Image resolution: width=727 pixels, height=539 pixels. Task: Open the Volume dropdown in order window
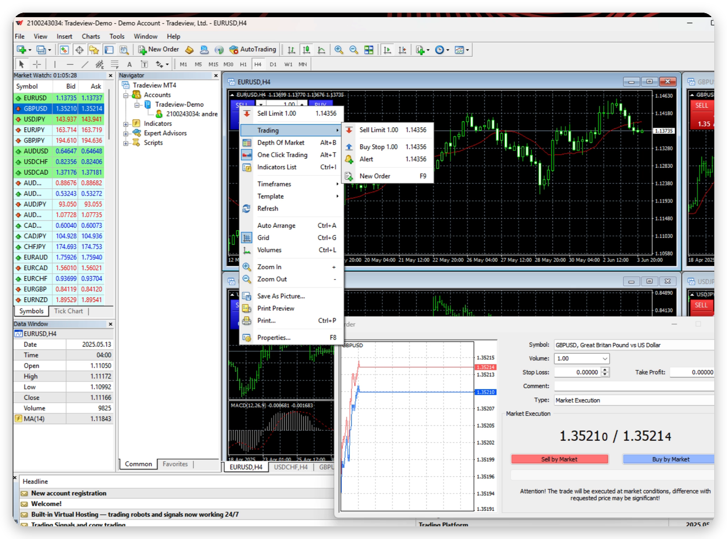605,359
